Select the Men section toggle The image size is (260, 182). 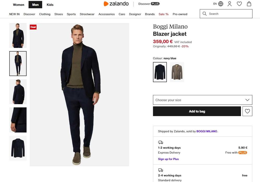click(35, 5)
